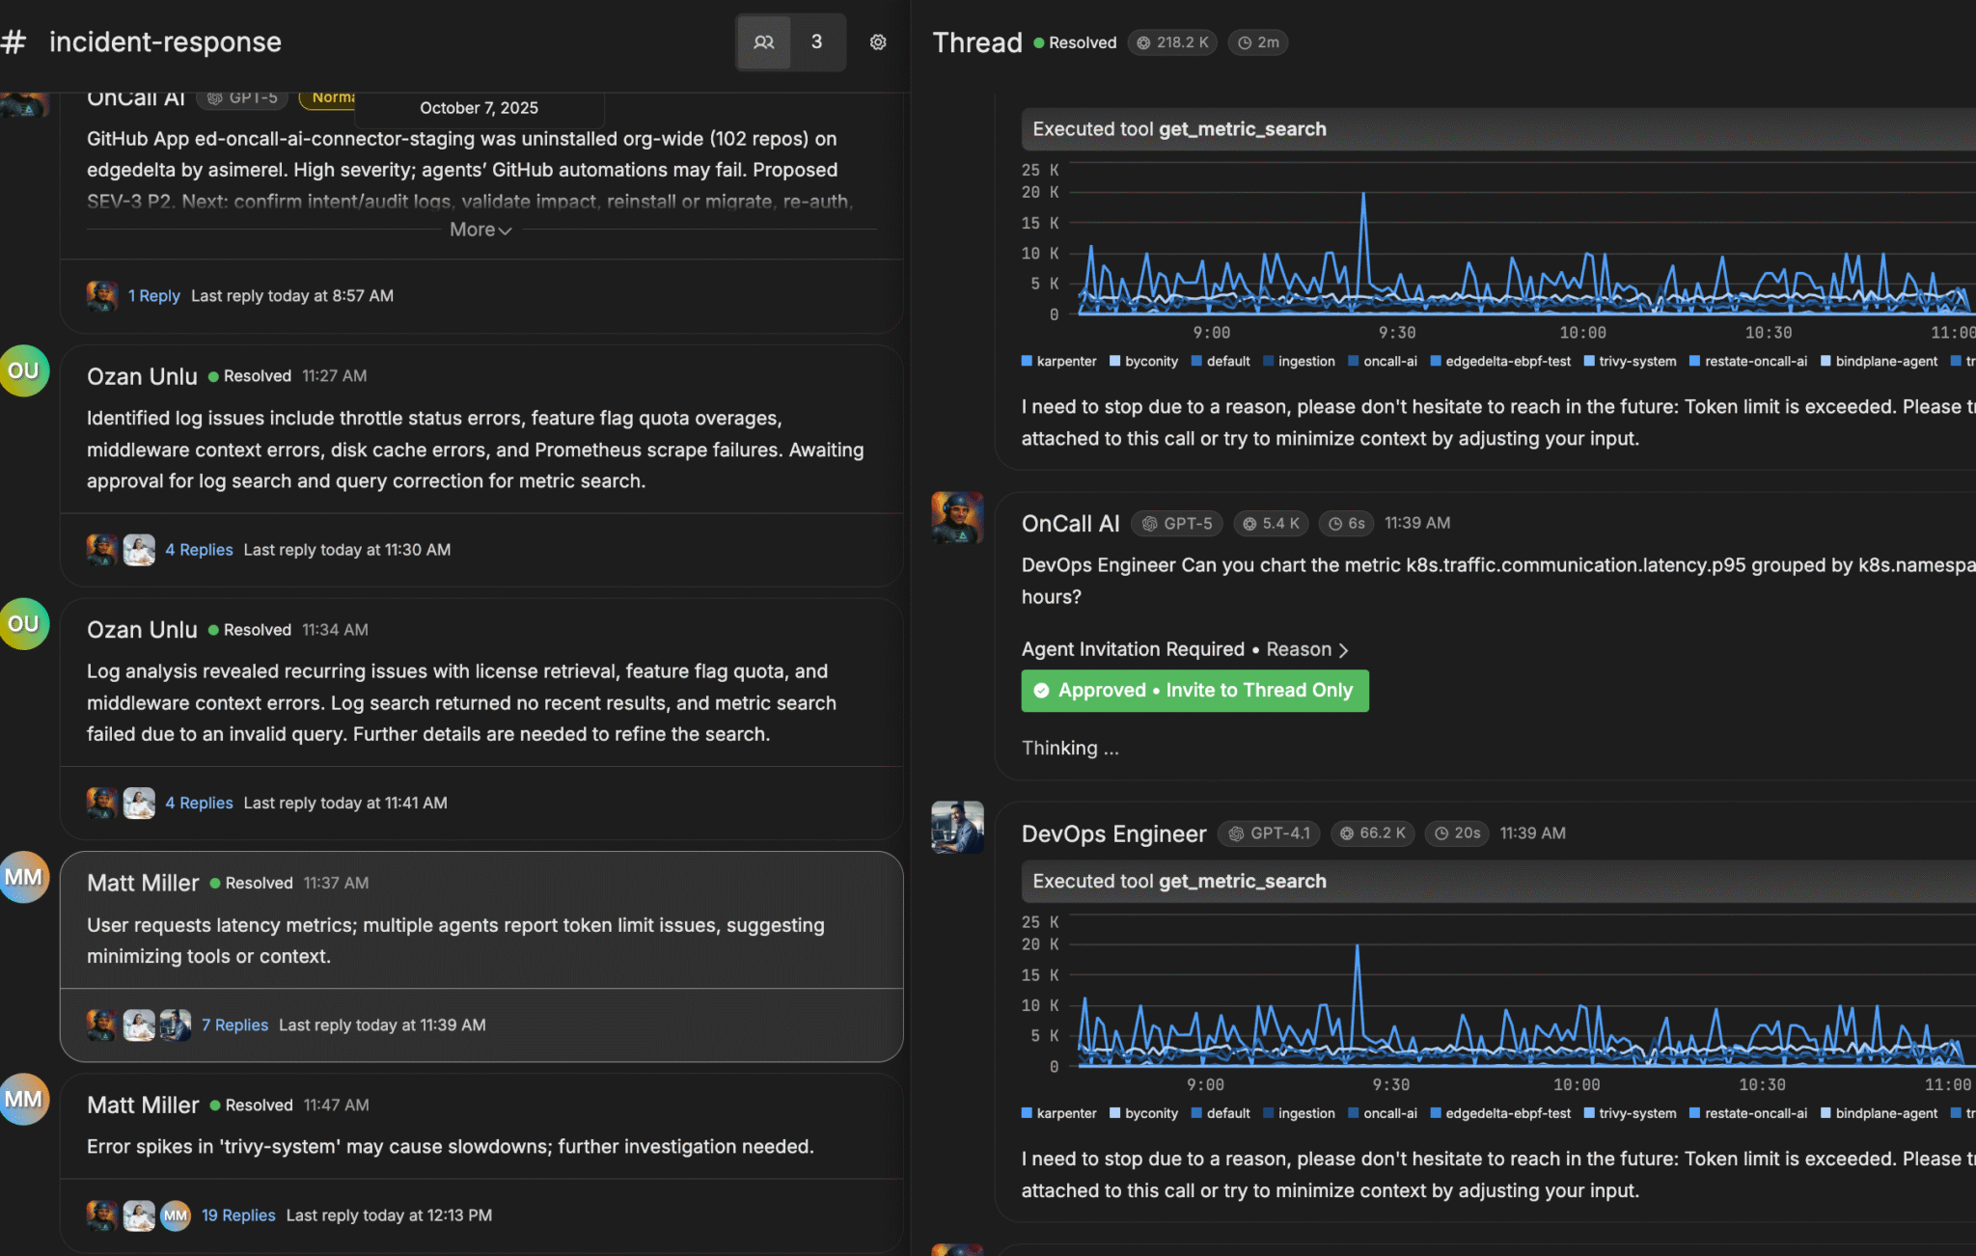
Task: Click OnCall AI avatar in the thread
Action: [956, 518]
